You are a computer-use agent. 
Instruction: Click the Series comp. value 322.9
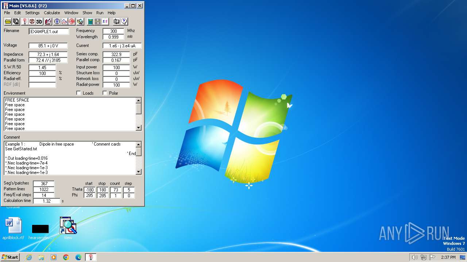pyautogui.click(x=116, y=55)
